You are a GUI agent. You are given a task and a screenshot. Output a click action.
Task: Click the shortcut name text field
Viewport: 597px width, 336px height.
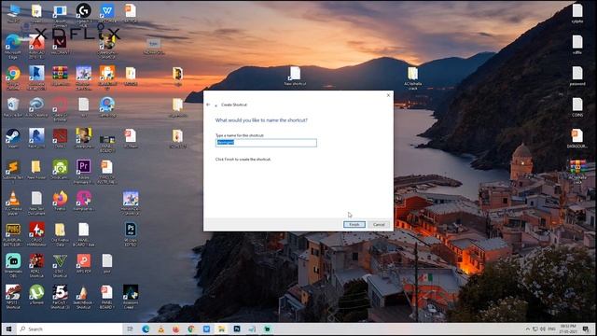266,143
